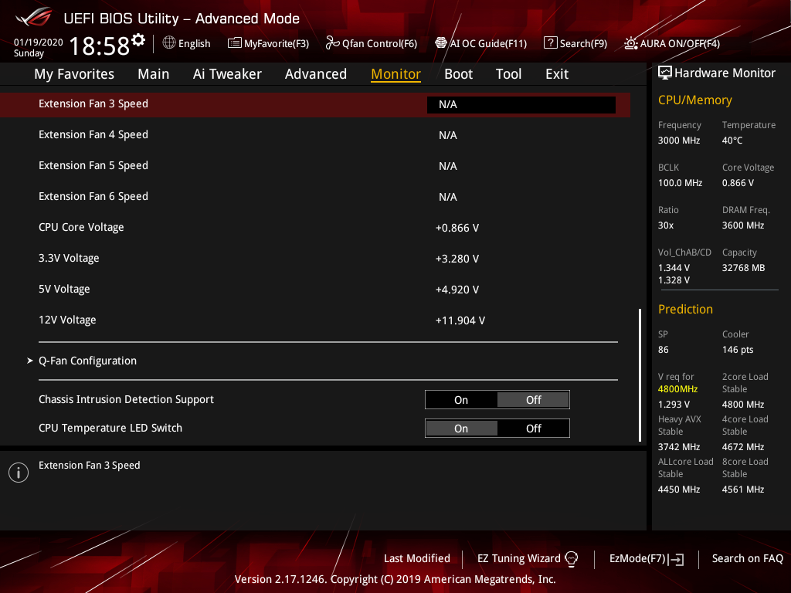791x593 pixels.
Task: Click the Prediction heading
Action: click(x=685, y=309)
